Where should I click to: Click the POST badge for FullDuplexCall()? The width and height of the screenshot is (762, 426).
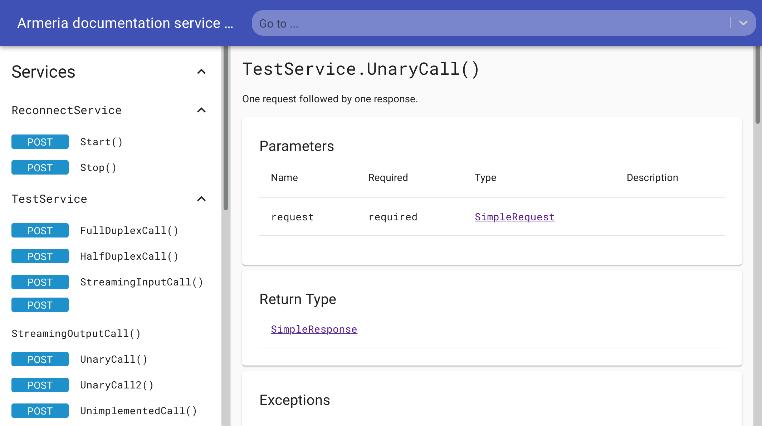pyautogui.click(x=40, y=230)
